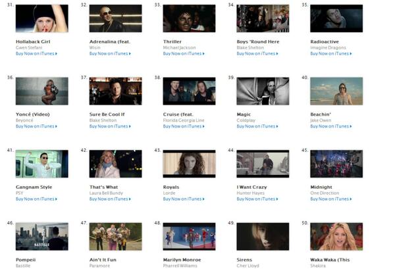Click artist name Michael Jackson
The image size is (395, 269).
point(179,47)
